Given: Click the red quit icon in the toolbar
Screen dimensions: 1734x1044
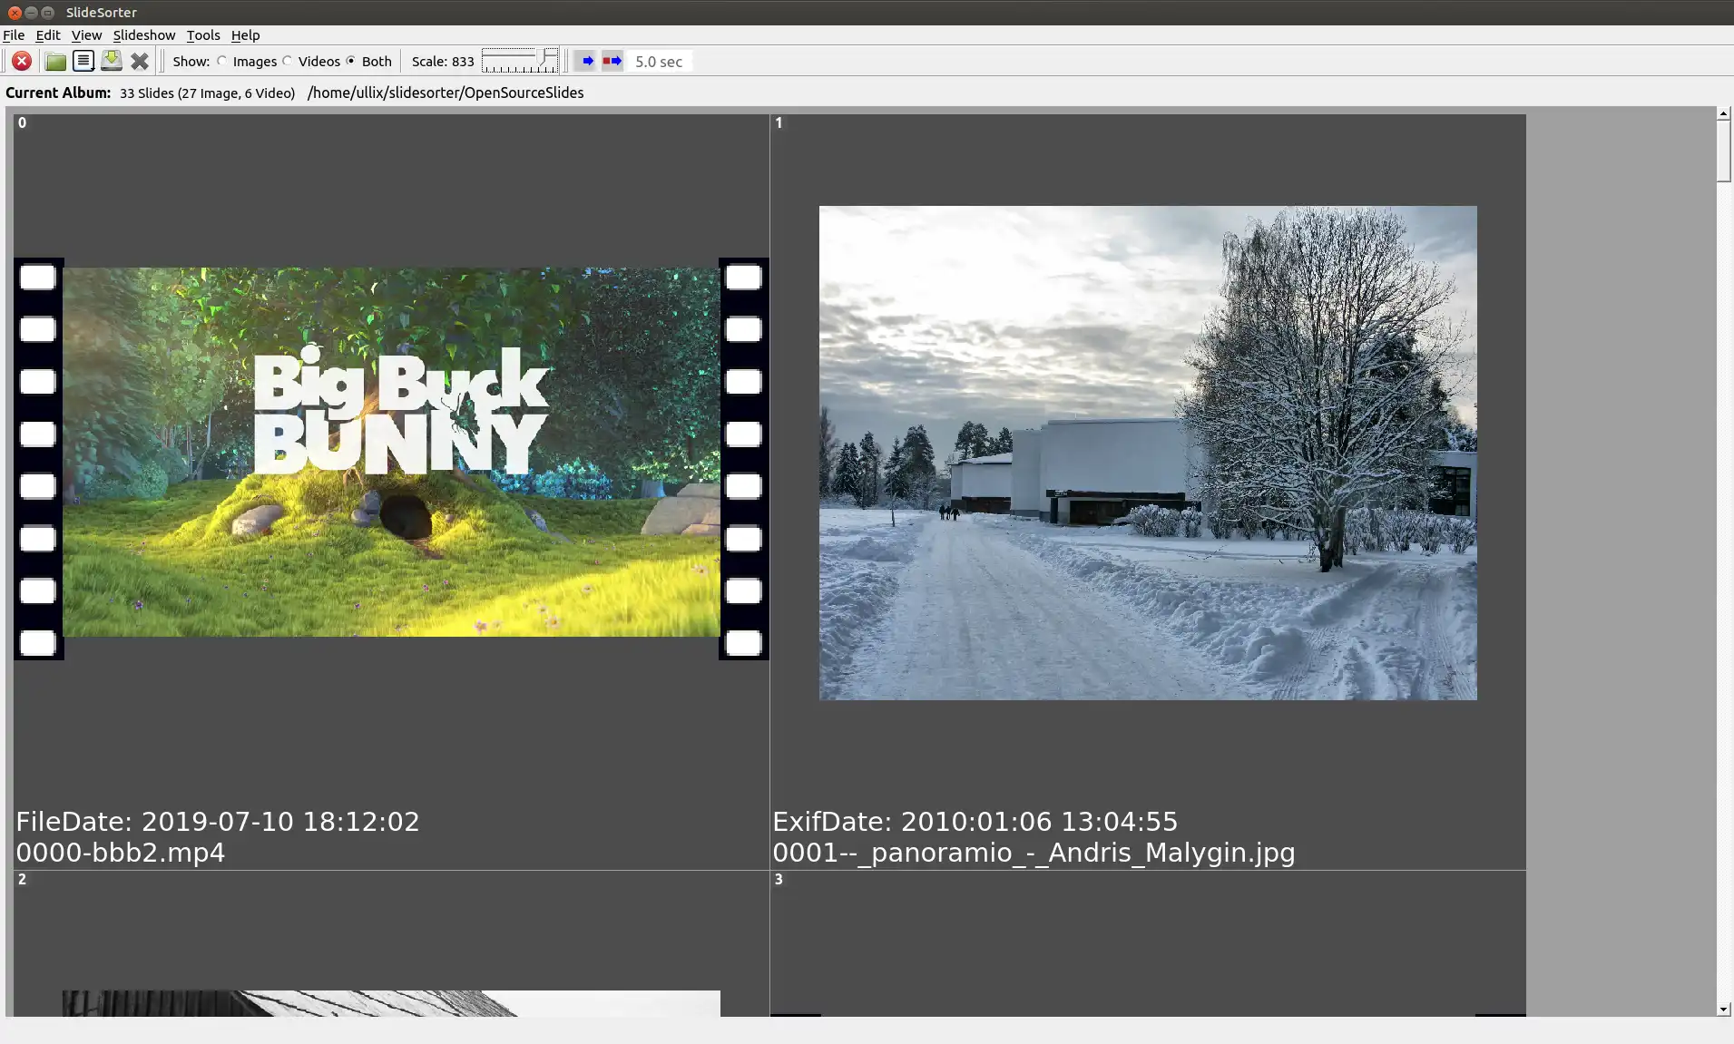Looking at the screenshot, I should 22,61.
